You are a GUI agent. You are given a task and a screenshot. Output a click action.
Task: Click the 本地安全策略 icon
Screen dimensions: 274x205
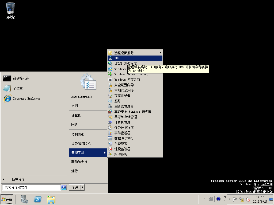tap(110, 90)
